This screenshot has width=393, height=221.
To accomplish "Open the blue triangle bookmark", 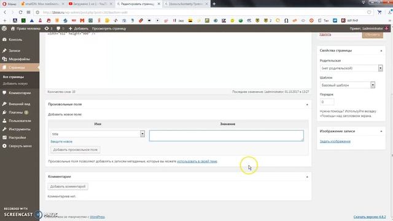I will click(32, 20).
